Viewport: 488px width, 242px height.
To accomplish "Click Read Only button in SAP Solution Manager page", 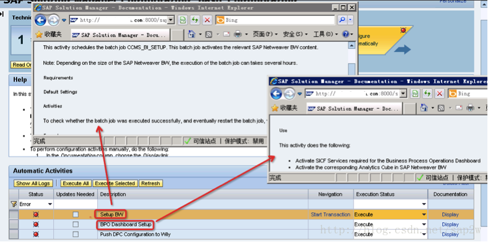I will [x=22, y=65].
